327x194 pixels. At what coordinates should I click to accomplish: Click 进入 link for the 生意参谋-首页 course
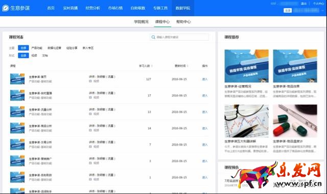(x=205, y=79)
